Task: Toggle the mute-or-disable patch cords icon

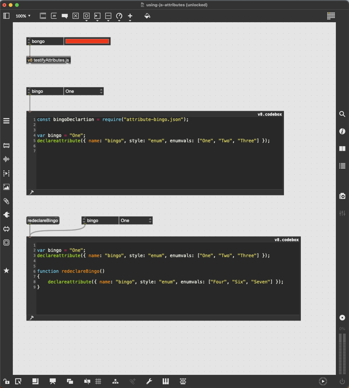Action: click(x=87, y=381)
